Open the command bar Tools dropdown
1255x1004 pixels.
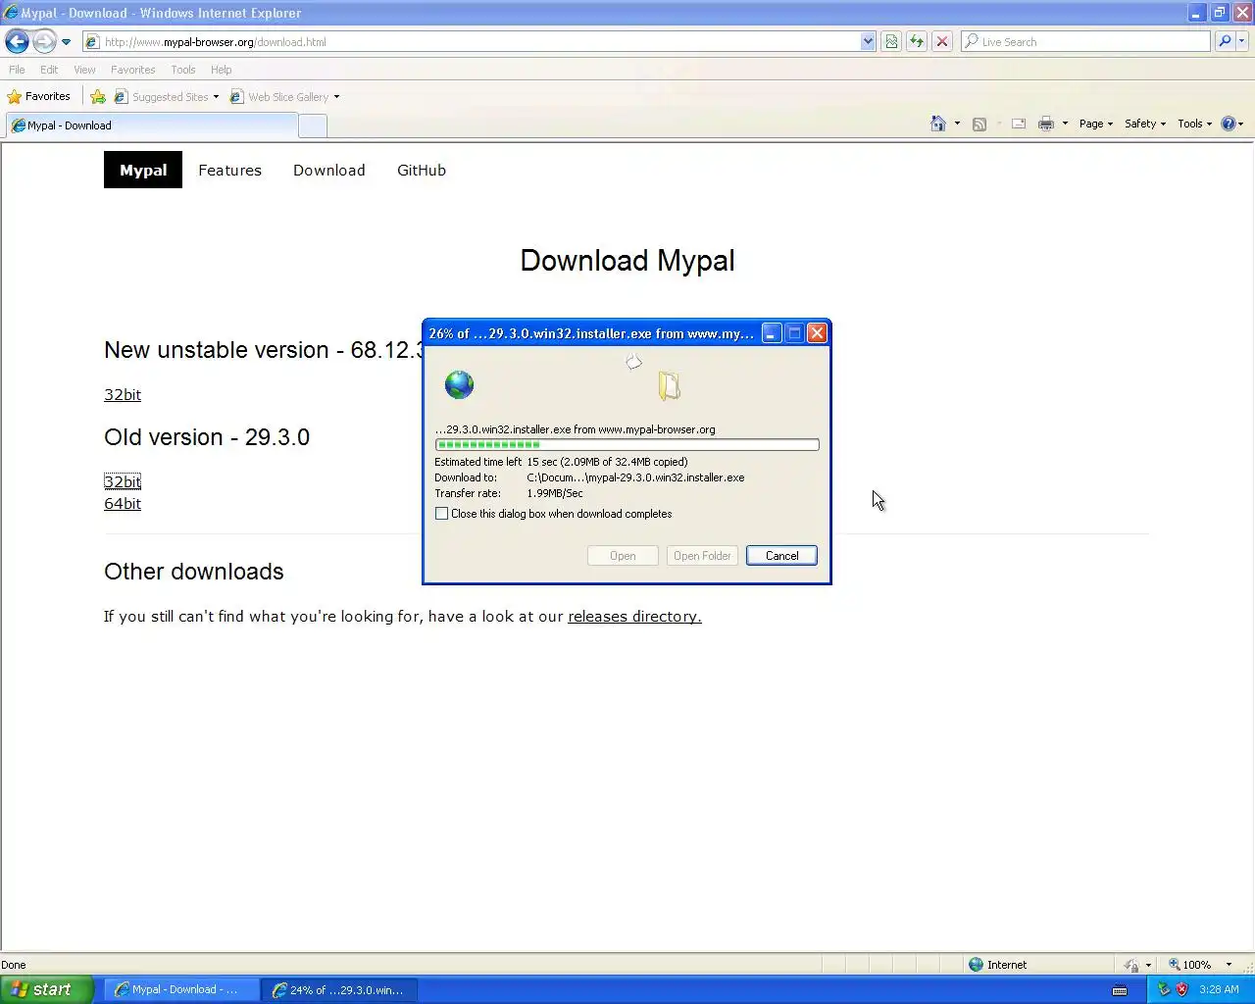(1195, 124)
